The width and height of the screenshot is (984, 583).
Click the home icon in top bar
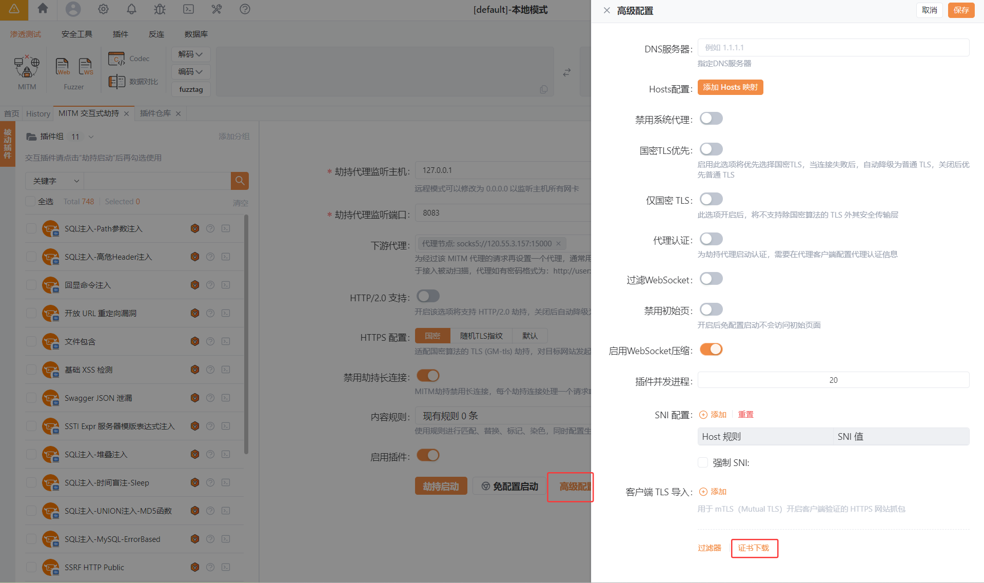43,9
